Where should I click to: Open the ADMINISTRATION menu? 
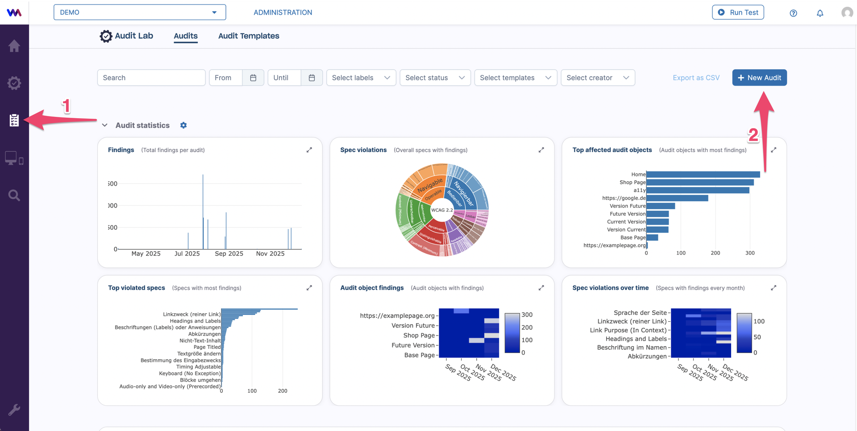[283, 12]
